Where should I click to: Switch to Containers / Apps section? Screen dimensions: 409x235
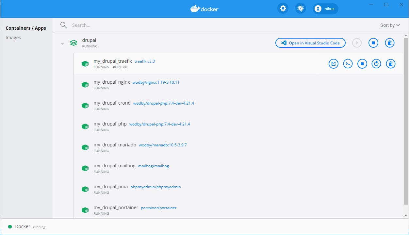click(x=26, y=28)
